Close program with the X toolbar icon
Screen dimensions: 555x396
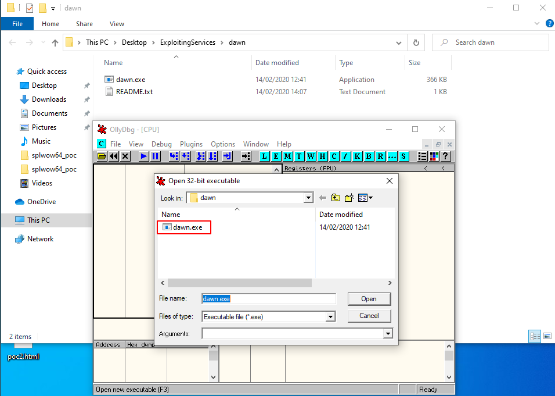[125, 156]
